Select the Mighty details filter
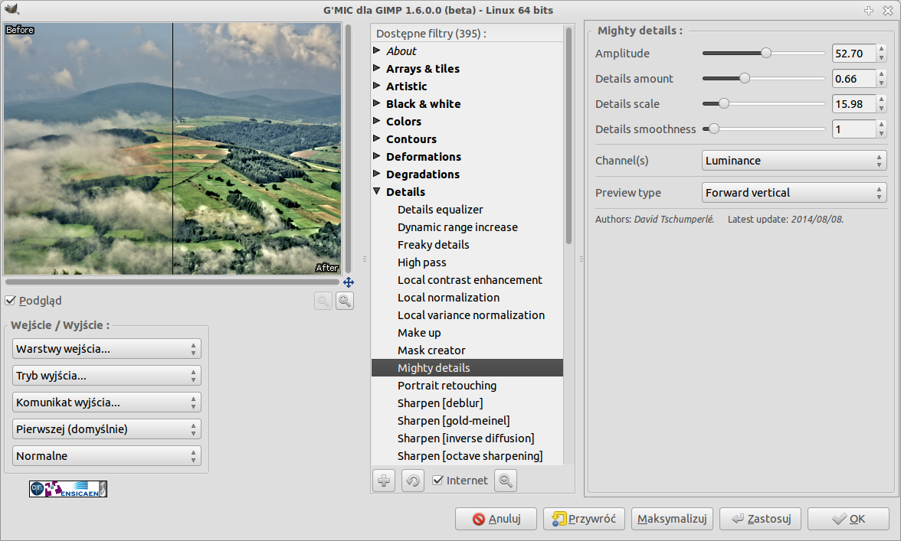901x541 pixels. coord(467,368)
